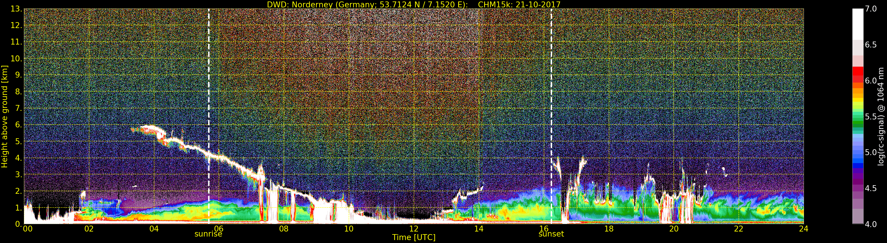The width and height of the screenshot is (887, 243).
Task: Click the height tick label '0.'
Action: pos(19,224)
